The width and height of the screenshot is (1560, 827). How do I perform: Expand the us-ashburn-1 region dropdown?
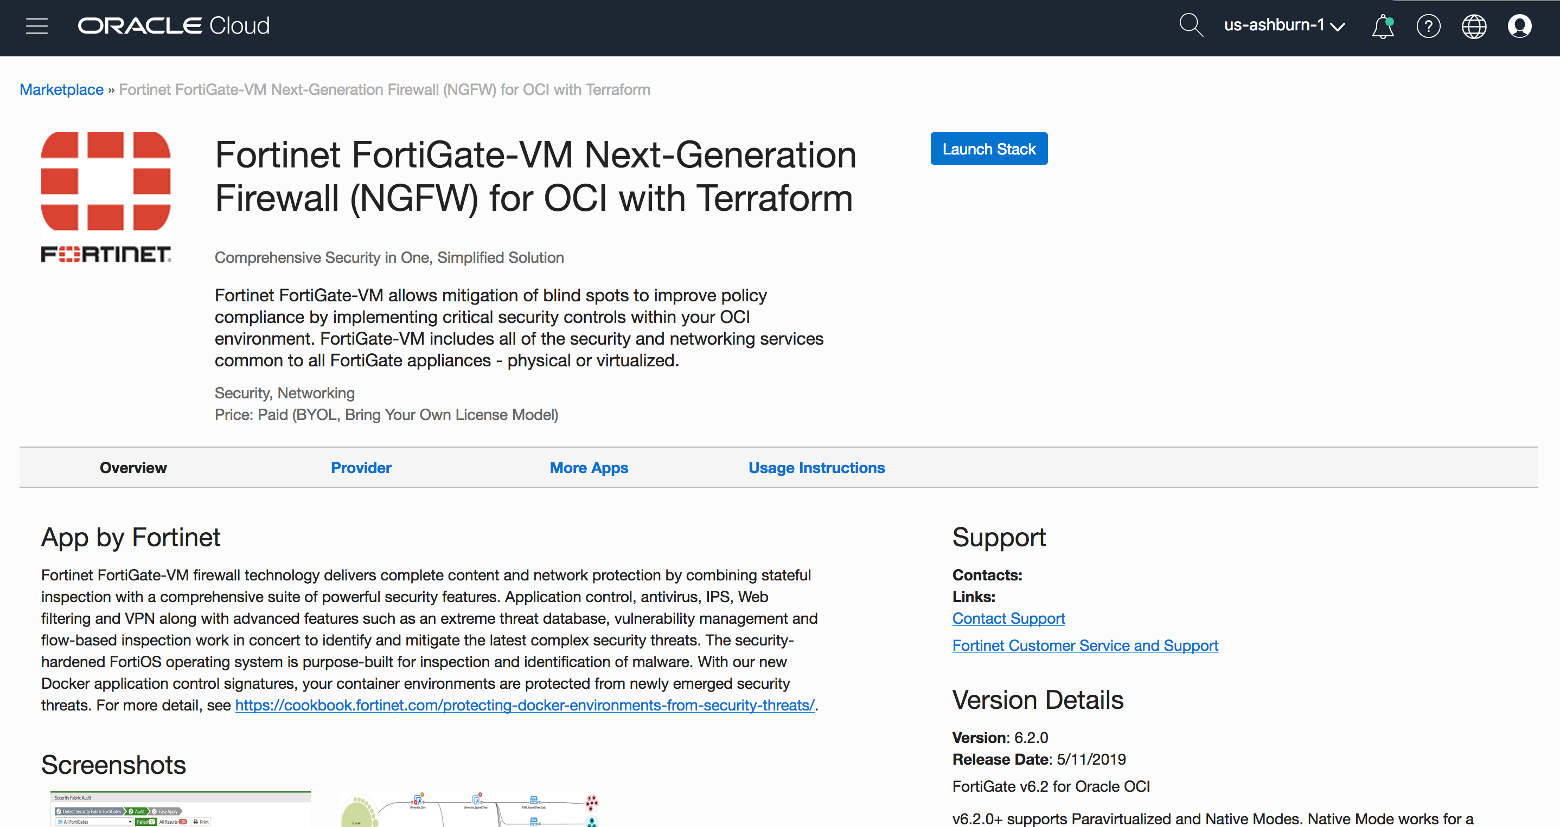click(x=1284, y=25)
